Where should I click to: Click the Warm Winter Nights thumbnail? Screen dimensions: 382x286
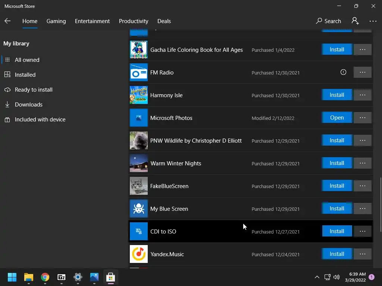139,163
